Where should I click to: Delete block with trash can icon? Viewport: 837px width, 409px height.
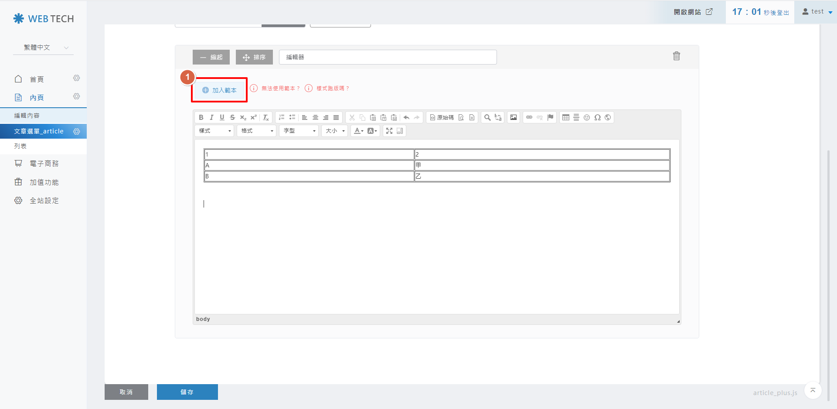(676, 56)
